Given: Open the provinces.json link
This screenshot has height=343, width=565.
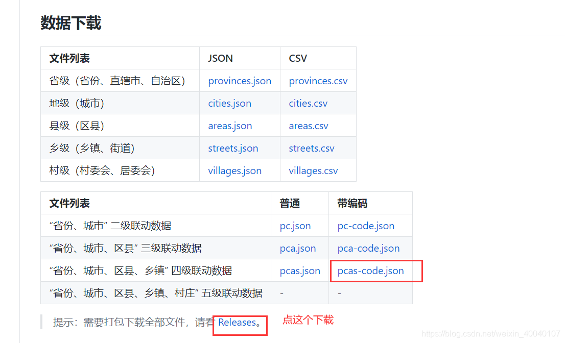Looking at the screenshot, I should point(240,81).
